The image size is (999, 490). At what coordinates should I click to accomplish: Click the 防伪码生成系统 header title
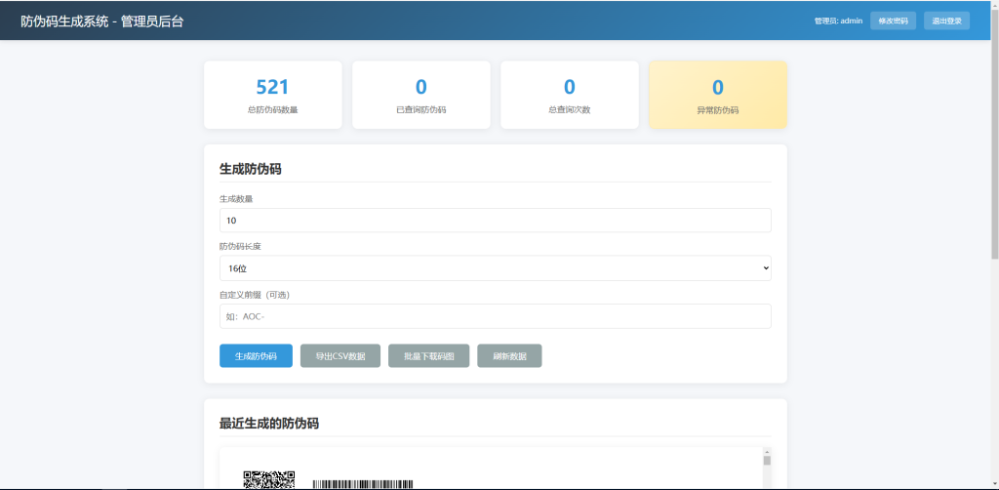pyautogui.click(x=101, y=20)
